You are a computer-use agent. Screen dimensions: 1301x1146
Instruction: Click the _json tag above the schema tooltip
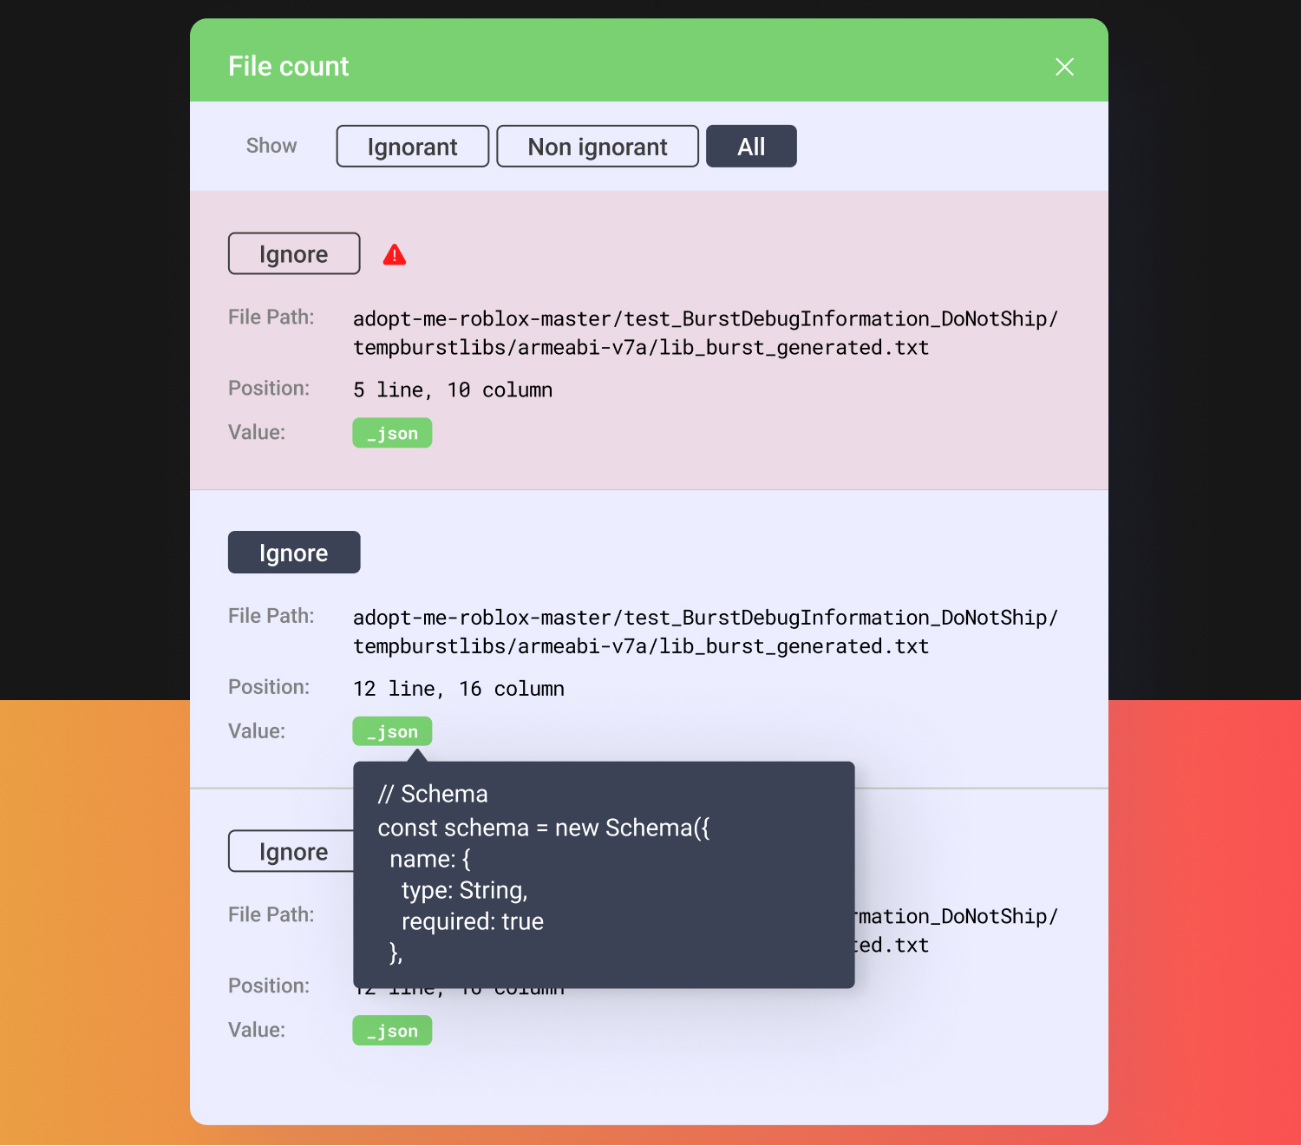pyautogui.click(x=392, y=731)
